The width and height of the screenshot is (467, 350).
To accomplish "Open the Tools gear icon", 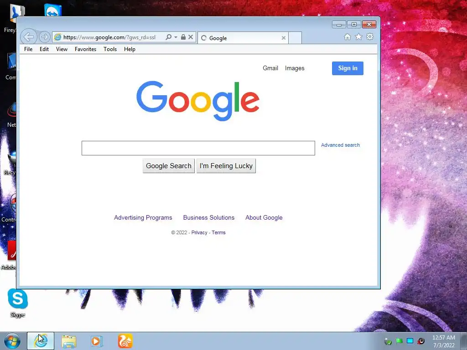I will (x=370, y=36).
